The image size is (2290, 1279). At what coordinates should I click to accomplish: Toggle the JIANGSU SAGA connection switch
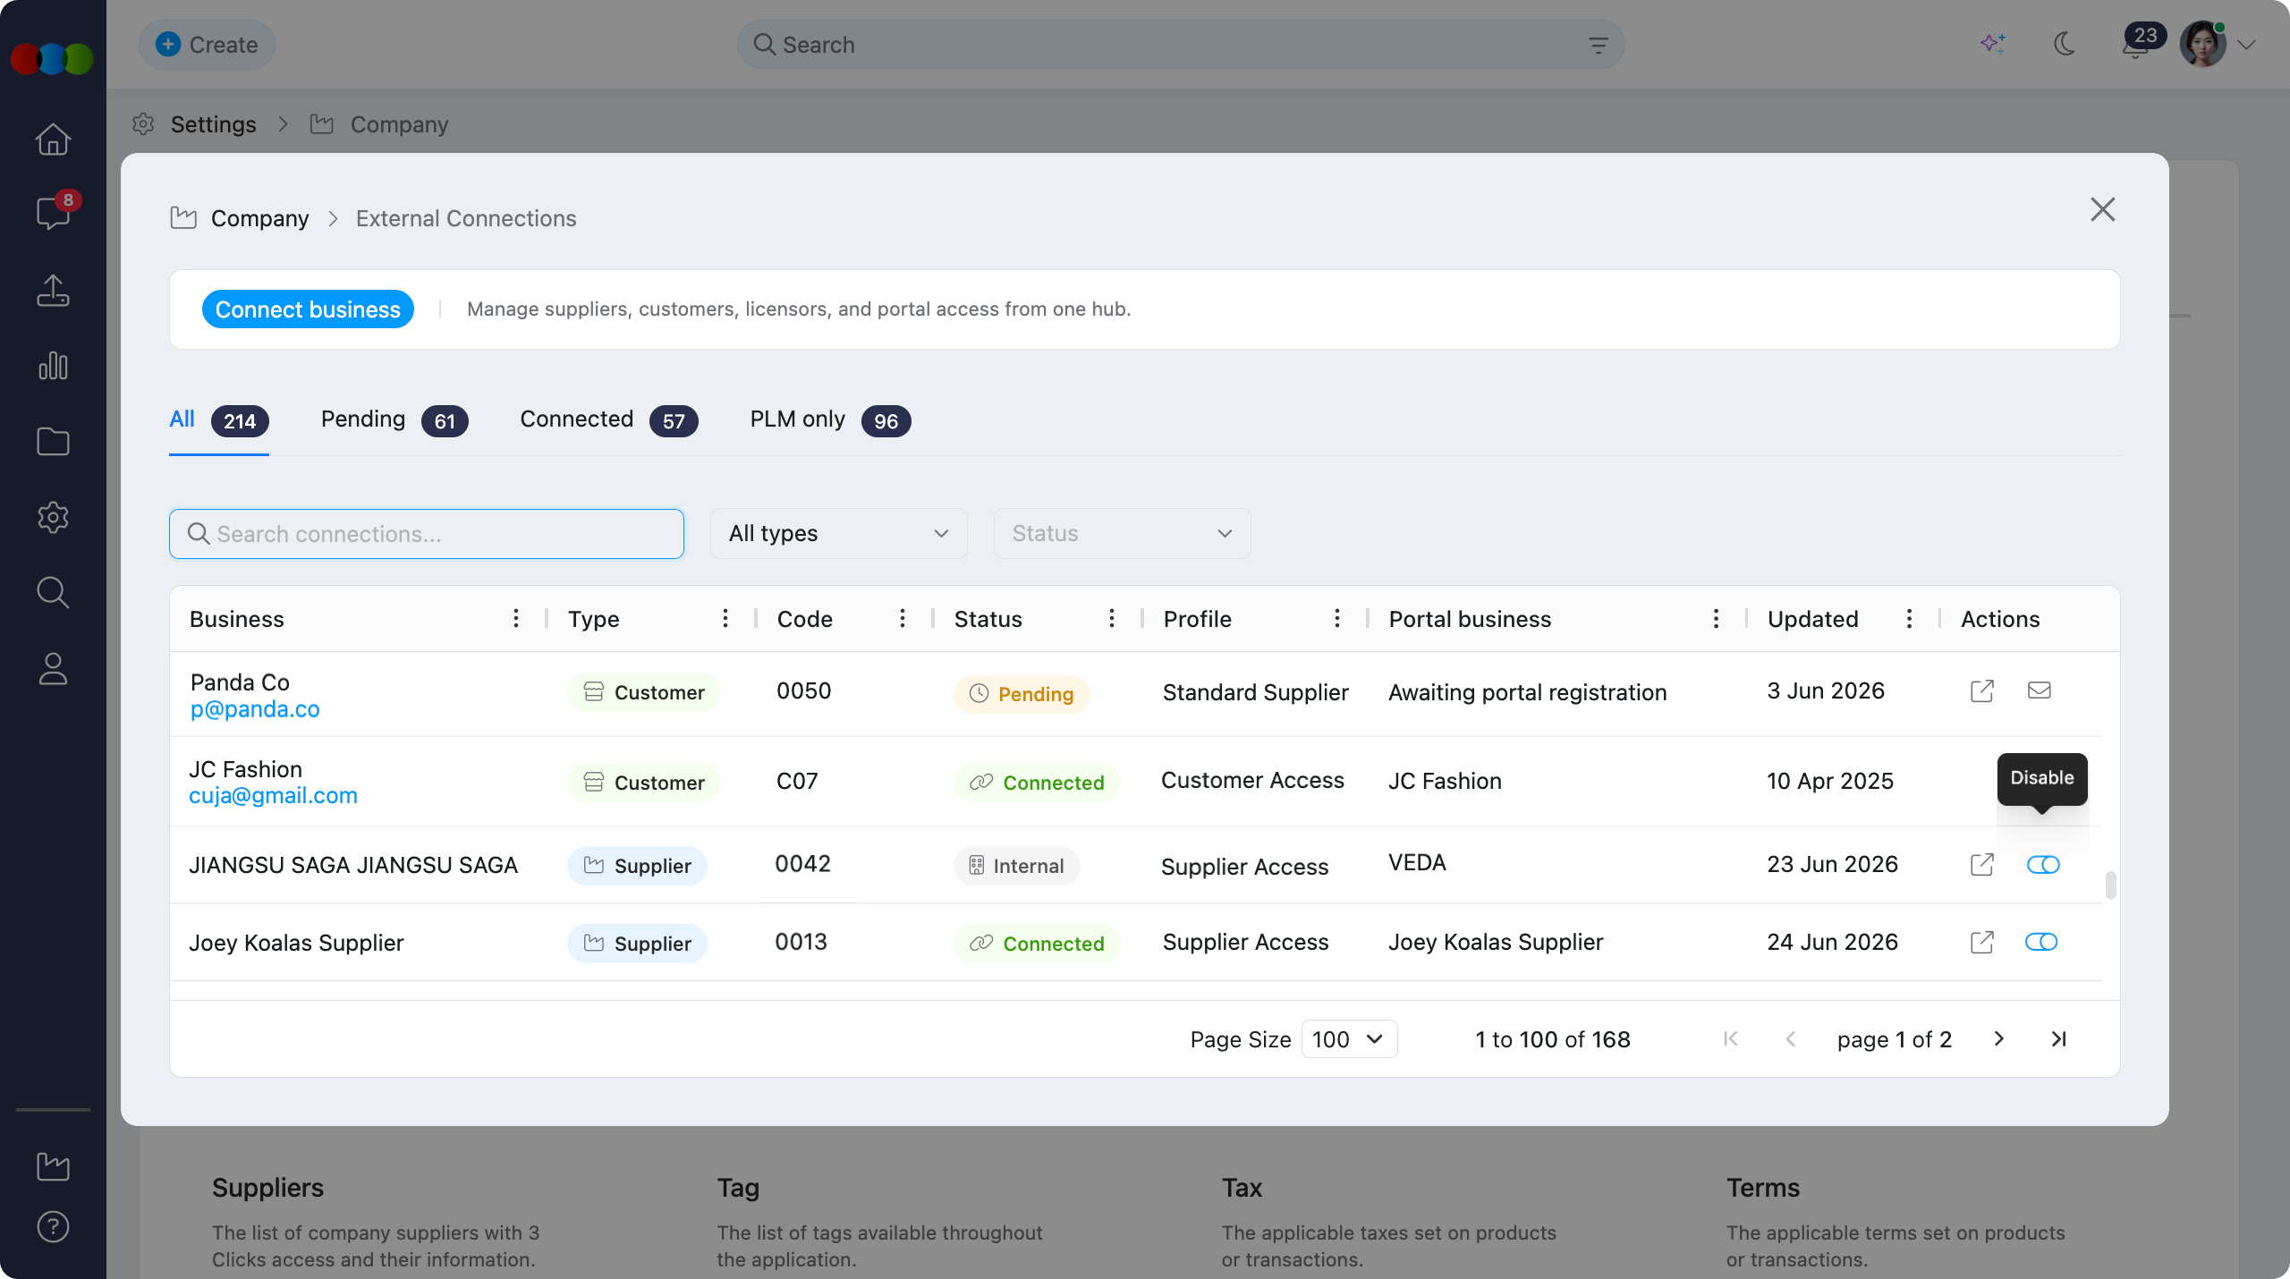[2043, 865]
